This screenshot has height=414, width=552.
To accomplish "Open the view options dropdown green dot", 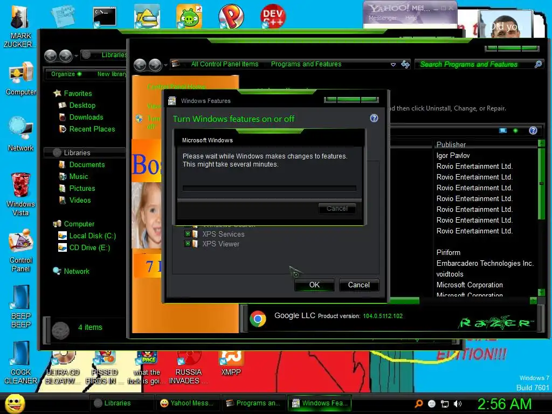I will click(515, 130).
